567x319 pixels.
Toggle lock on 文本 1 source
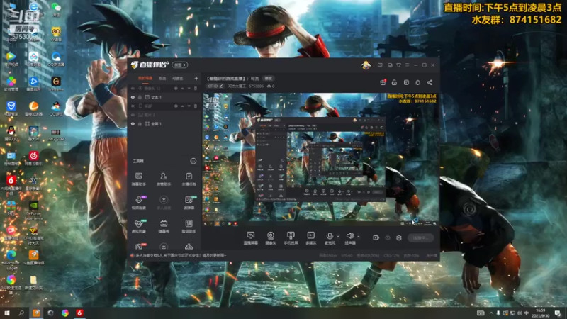point(140,97)
